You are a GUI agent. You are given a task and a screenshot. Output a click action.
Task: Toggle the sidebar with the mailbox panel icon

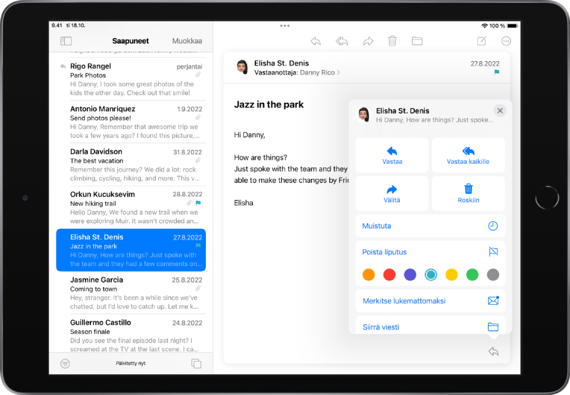[x=66, y=41]
